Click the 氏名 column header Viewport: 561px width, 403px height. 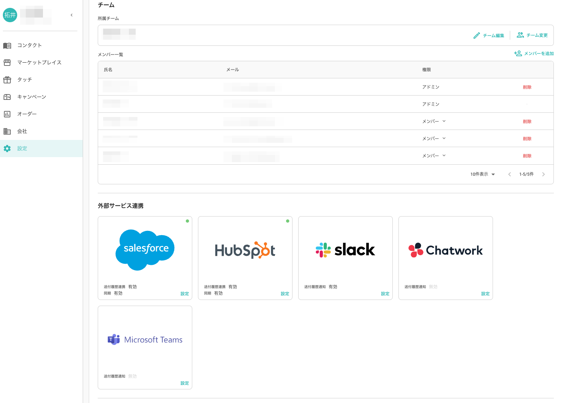108,70
